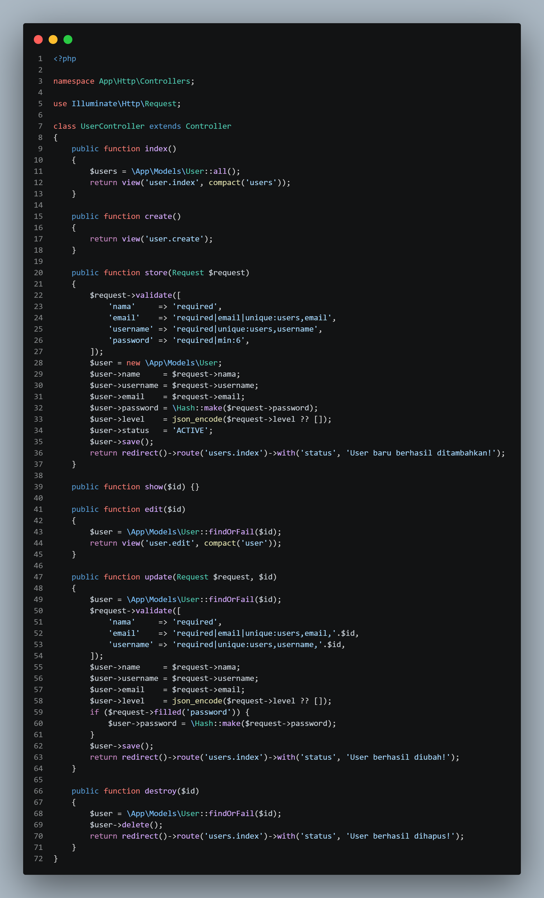Click the '<?php' opening tag

(65, 59)
